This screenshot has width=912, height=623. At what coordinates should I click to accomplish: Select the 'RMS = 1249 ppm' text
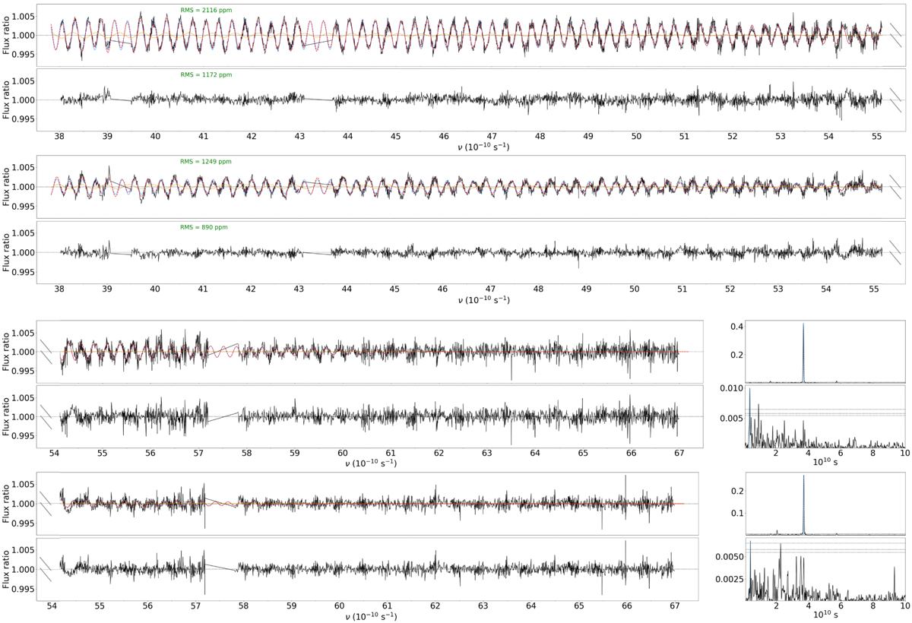[206, 162]
